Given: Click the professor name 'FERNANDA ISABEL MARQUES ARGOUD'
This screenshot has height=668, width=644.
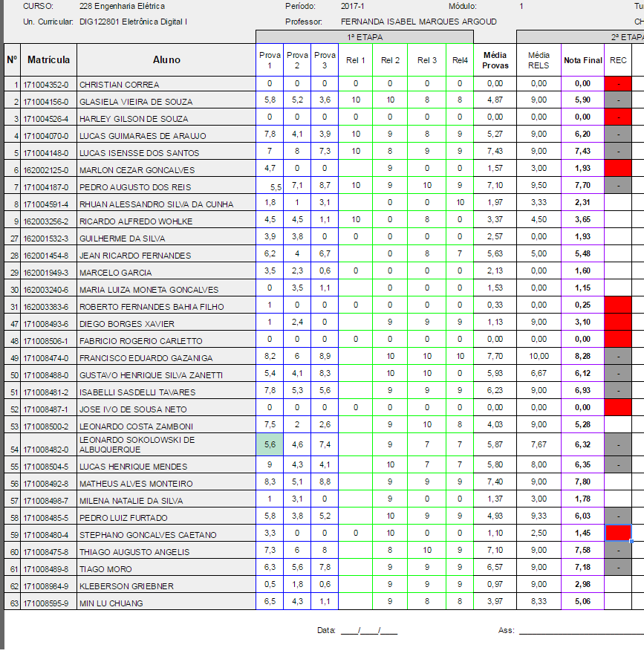Looking at the screenshot, I should [x=419, y=22].
